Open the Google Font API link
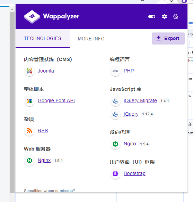 coord(56,100)
